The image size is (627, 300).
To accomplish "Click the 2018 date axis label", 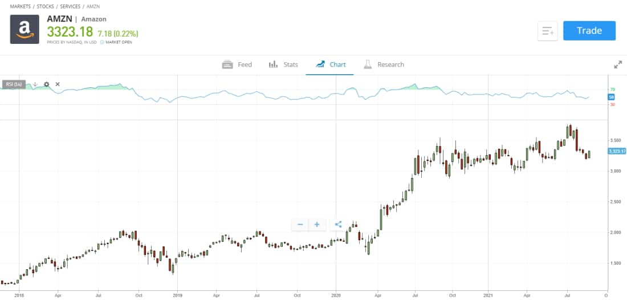I will click(19, 297).
